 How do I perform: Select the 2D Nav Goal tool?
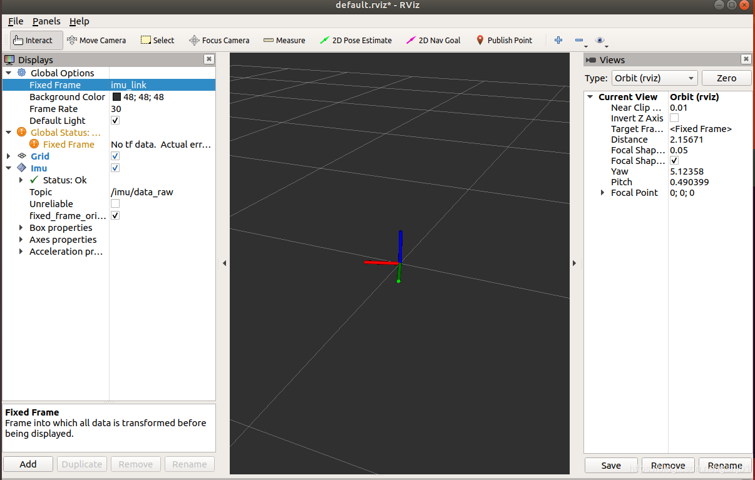433,40
